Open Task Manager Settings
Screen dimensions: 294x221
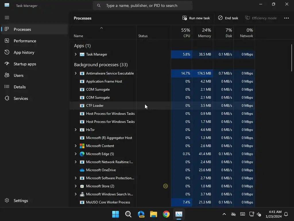(35, 201)
